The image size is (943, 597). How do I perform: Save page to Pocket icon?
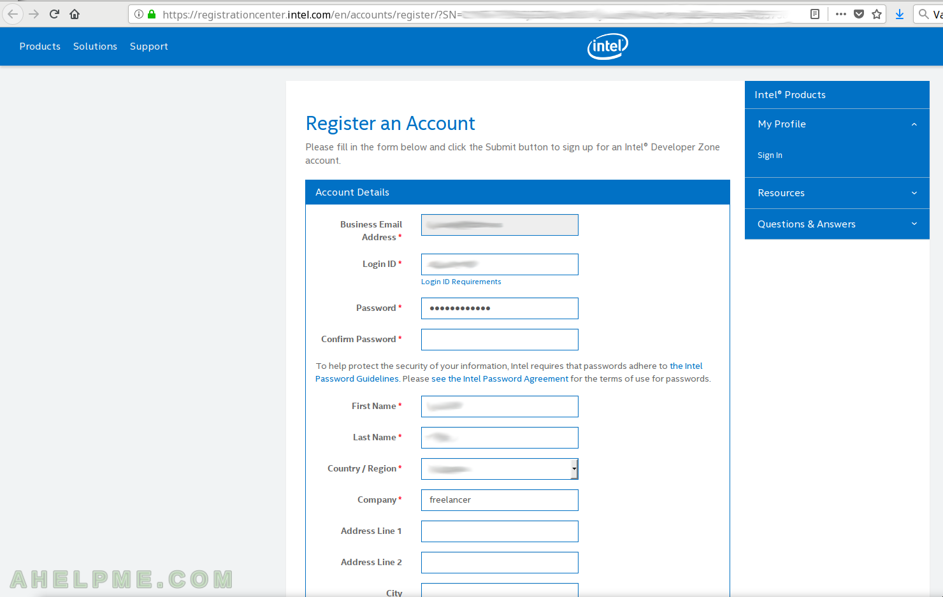859,14
